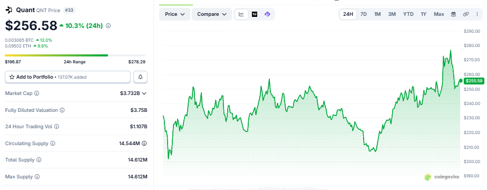Click the star in Add to Portfolio

click(x=12, y=77)
